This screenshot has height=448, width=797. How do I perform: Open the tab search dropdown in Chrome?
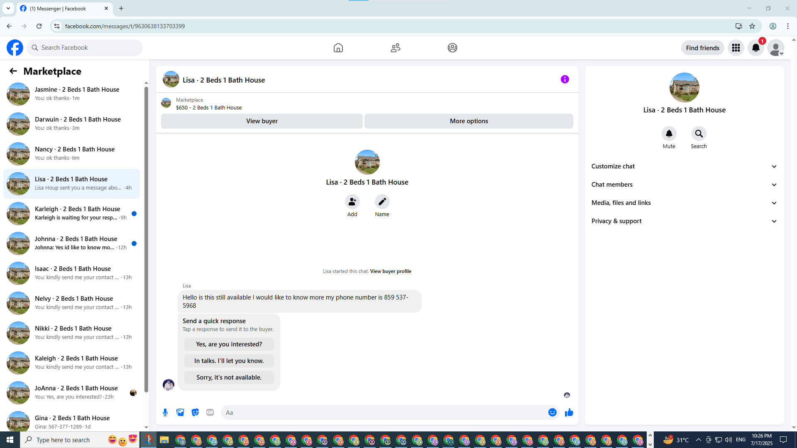[8, 8]
